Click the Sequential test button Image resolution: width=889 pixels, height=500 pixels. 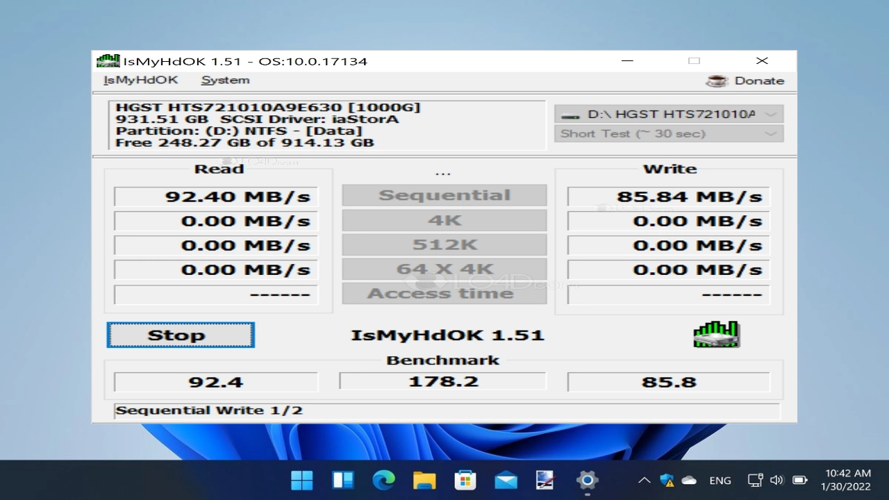[x=444, y=195]
